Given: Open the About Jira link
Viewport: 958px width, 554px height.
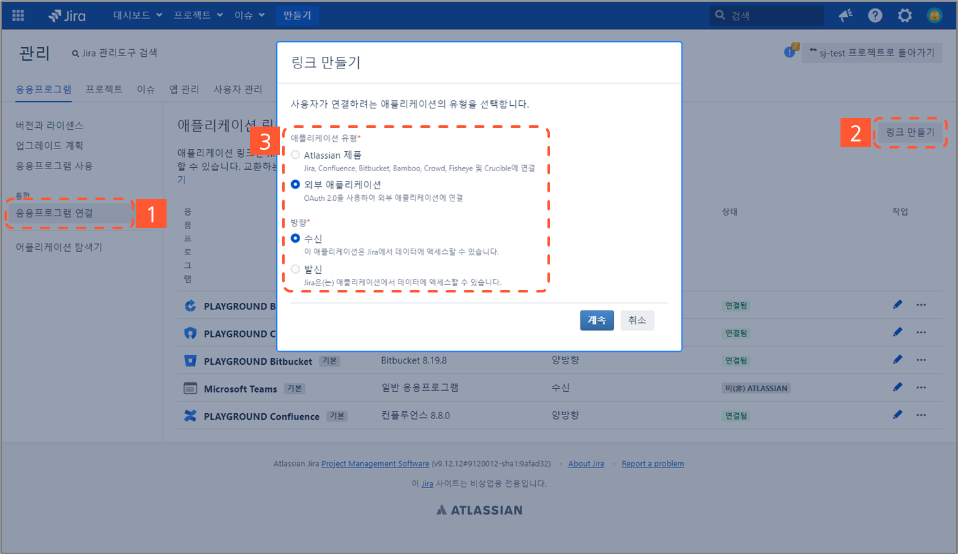Looking at the screenshot, I should (586, 464).
